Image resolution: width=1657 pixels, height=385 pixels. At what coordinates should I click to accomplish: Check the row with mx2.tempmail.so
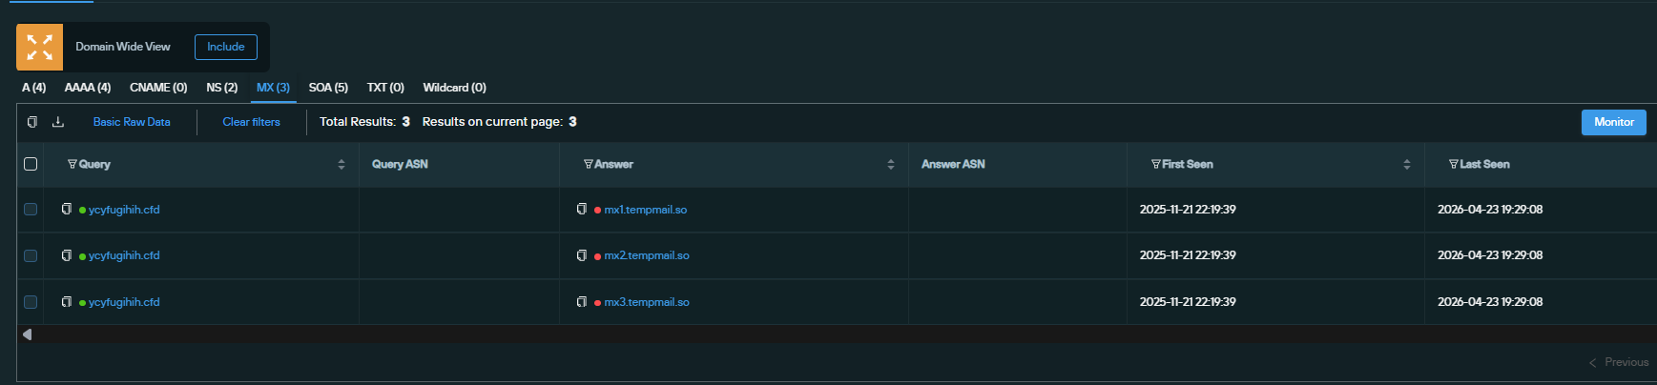point(31,255)
